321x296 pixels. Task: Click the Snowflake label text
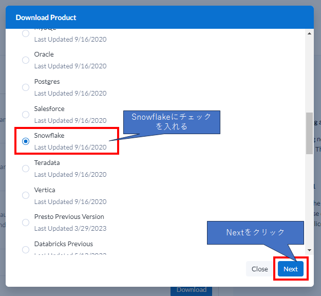click(49, 136)
